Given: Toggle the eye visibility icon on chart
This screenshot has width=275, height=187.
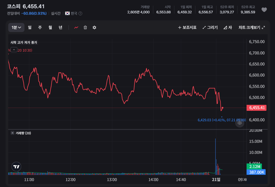Looking at the screenshot, I should pyautogui.click(x=239, y=123).
